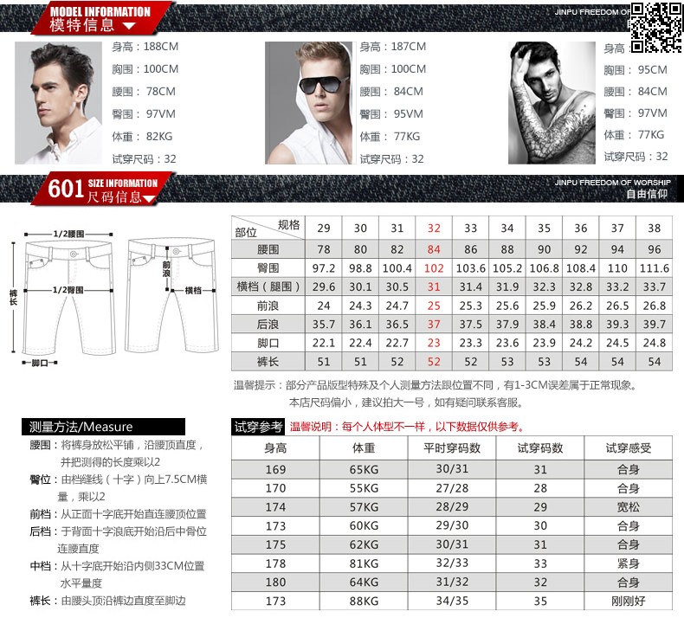Click the red 温馨说明 notice text
Image resolution: width=684 pixels, height=618 pixels.
click(x=407, y=427)
